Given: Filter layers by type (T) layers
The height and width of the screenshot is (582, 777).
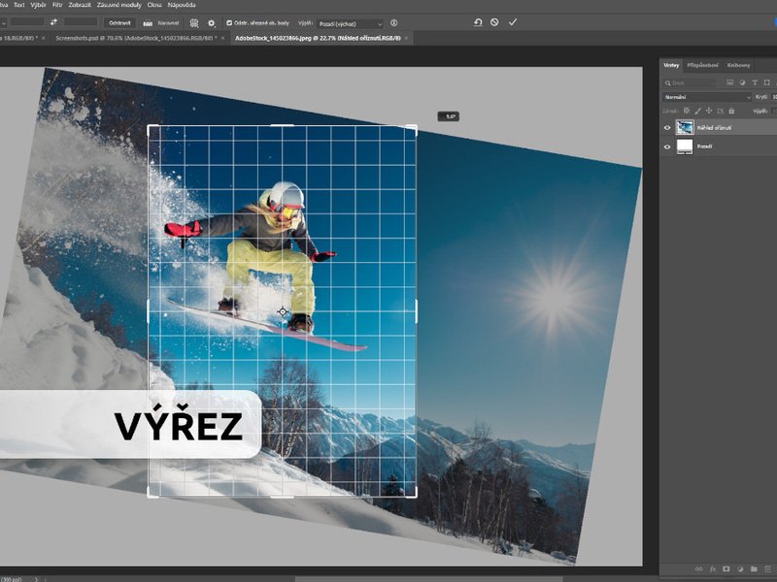Looking at the screenshot, I should [755, 82].
